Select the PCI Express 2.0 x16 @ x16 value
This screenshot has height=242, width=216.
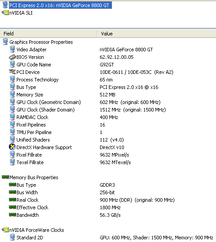point(129,87)
